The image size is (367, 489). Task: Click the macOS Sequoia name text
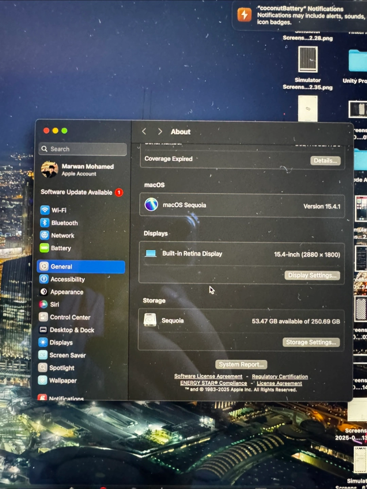click(x=184, y=205)
